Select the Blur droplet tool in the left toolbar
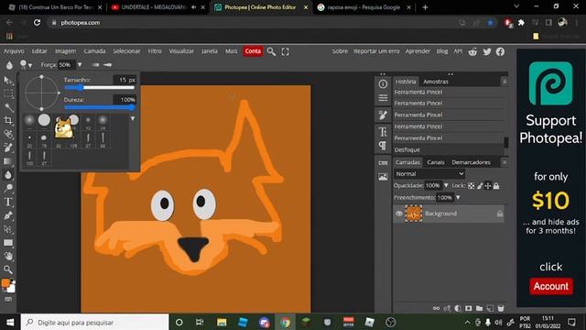 point(8,175)
